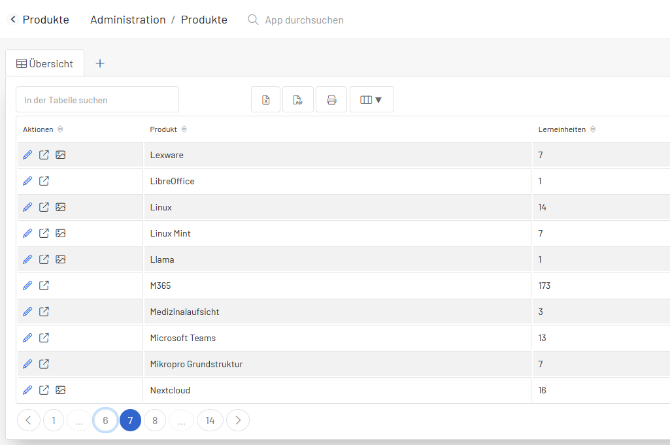Click the Microsoft Teams product cell
This screenshot has height=445, width=670.
coord(337,338)
